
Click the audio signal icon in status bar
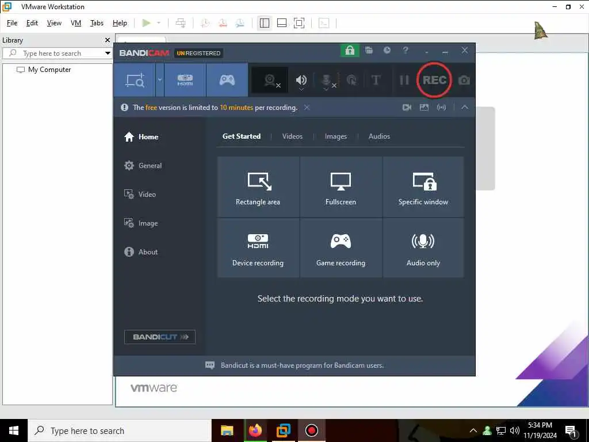point(441,108)
